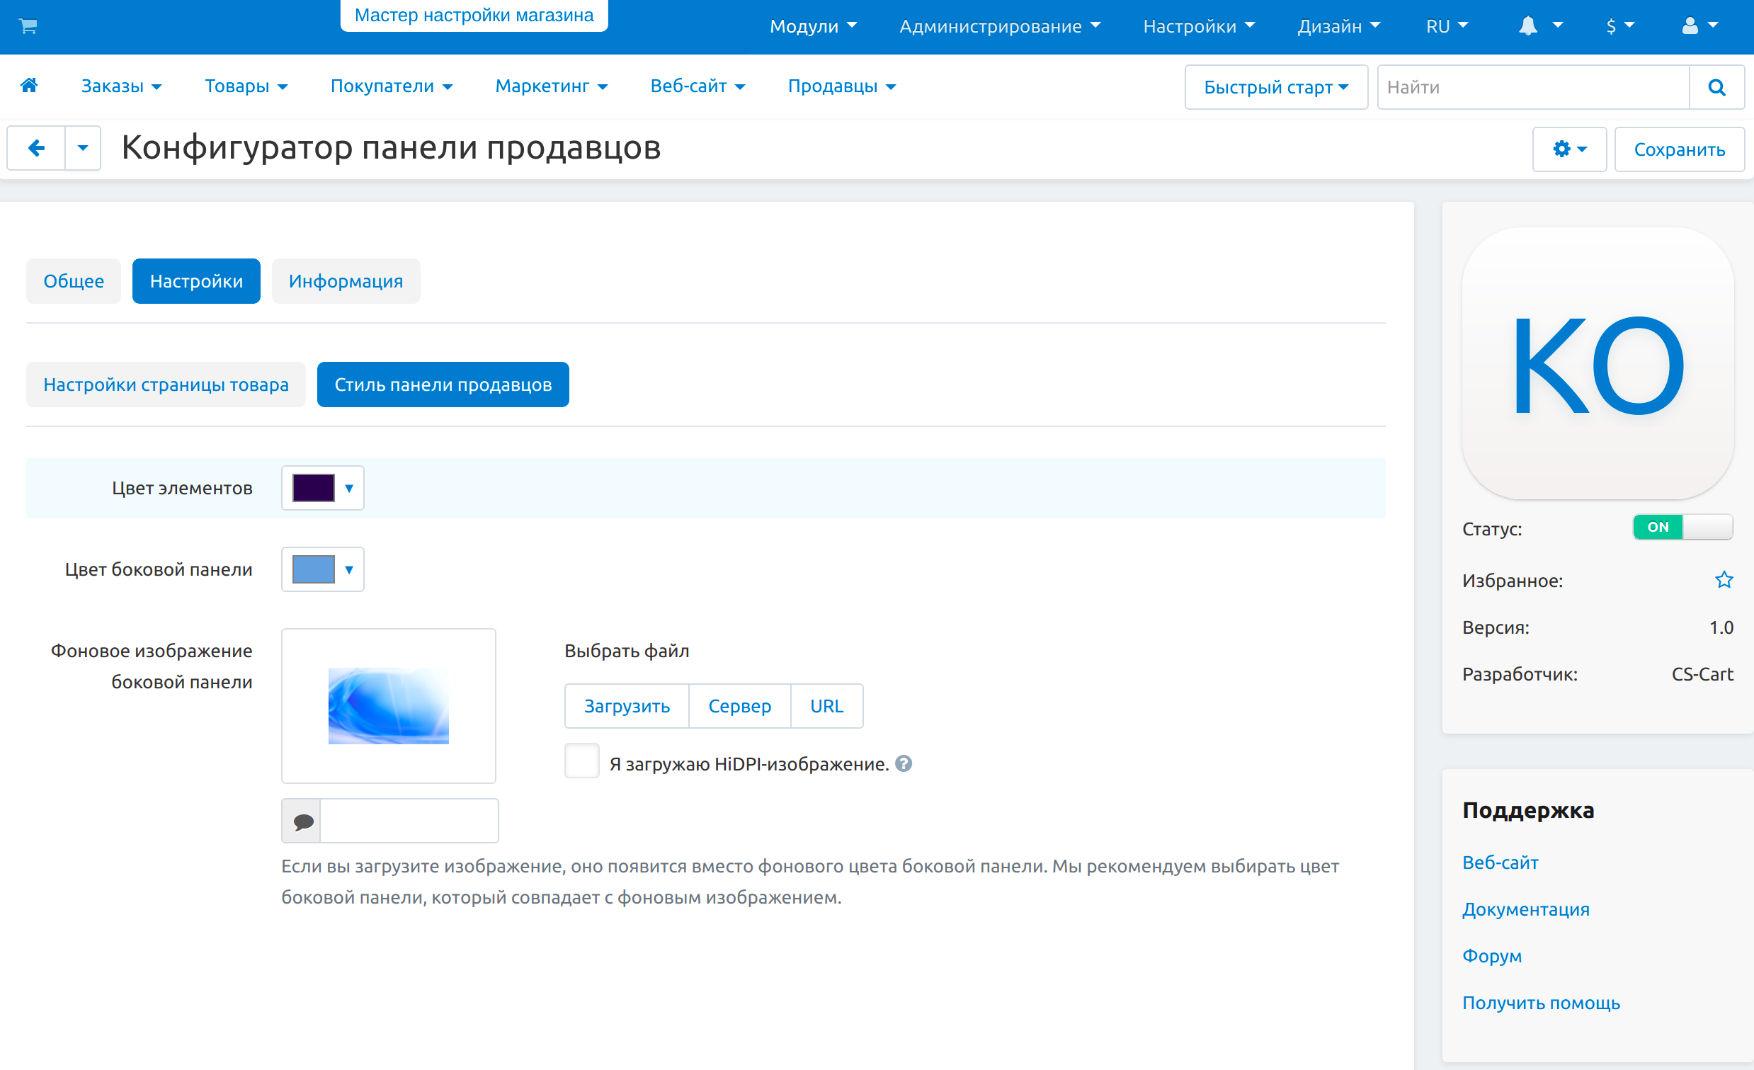This screenshot has width=1754, height=1070.
Task: Click the back arrow button
Action: click(x=36, y=148)
